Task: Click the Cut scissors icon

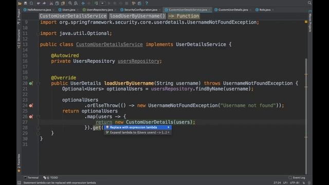Action: pos(51,4)
